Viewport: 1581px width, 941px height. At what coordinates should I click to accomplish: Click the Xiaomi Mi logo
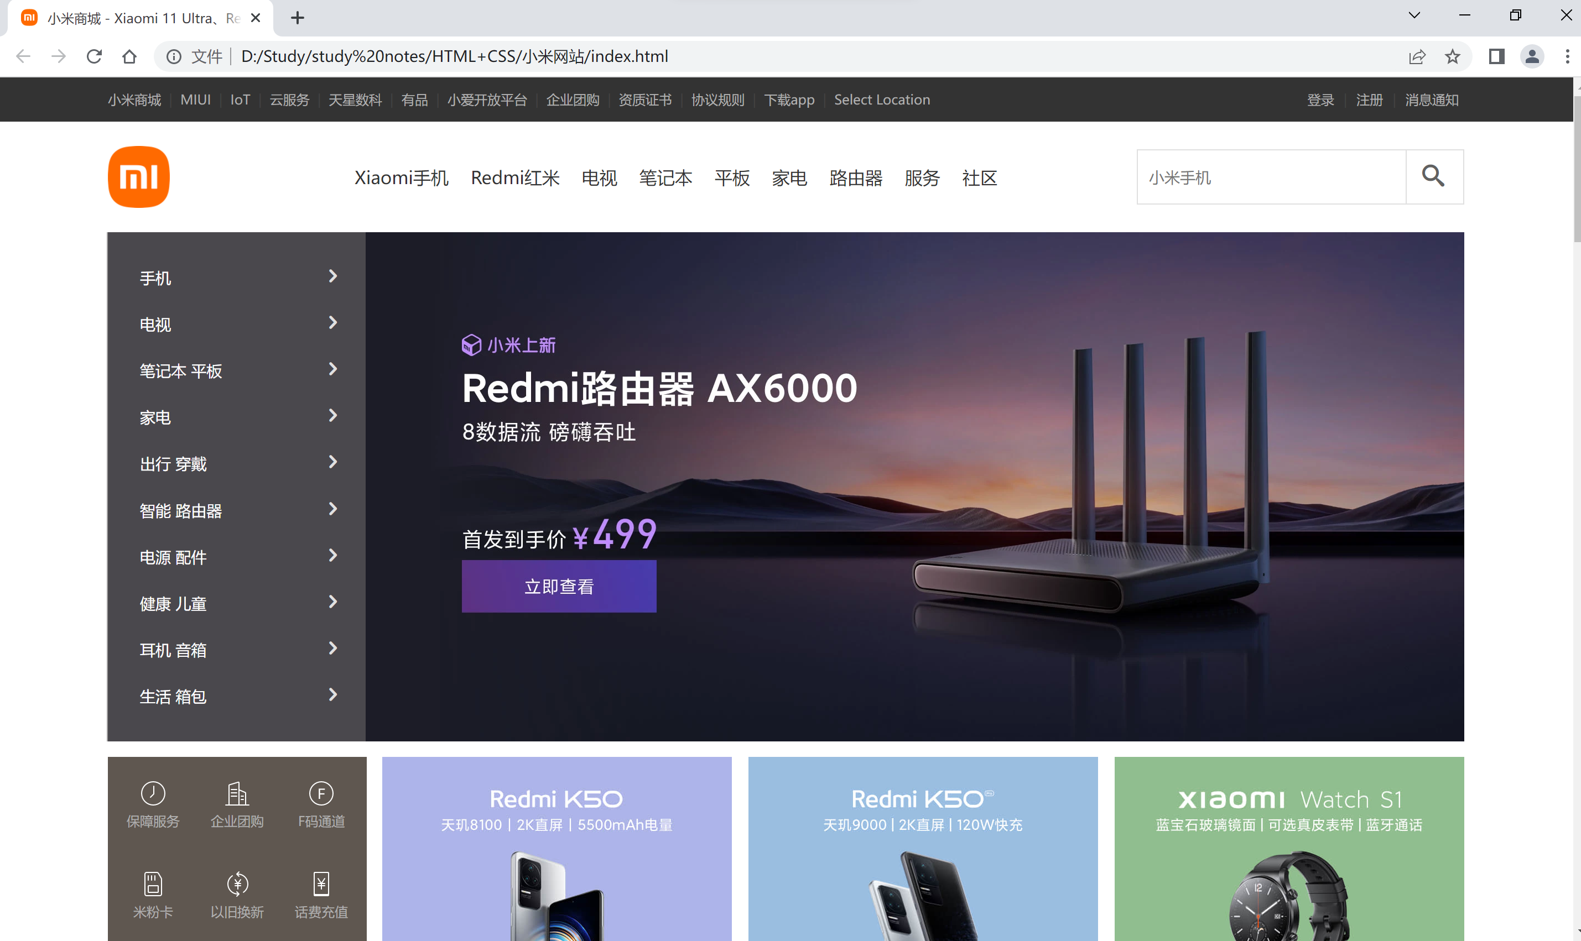pos(138,176)
